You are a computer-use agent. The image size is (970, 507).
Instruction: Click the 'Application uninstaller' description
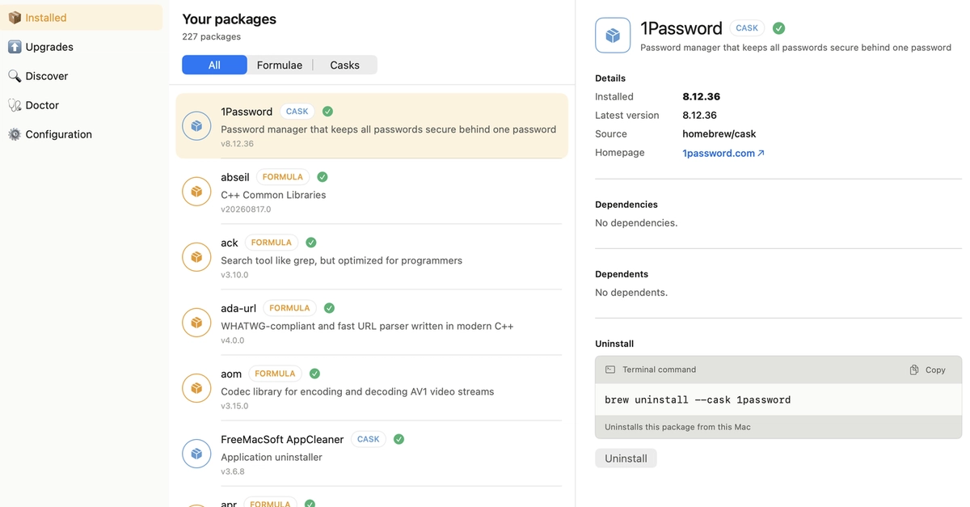(272, 457)
